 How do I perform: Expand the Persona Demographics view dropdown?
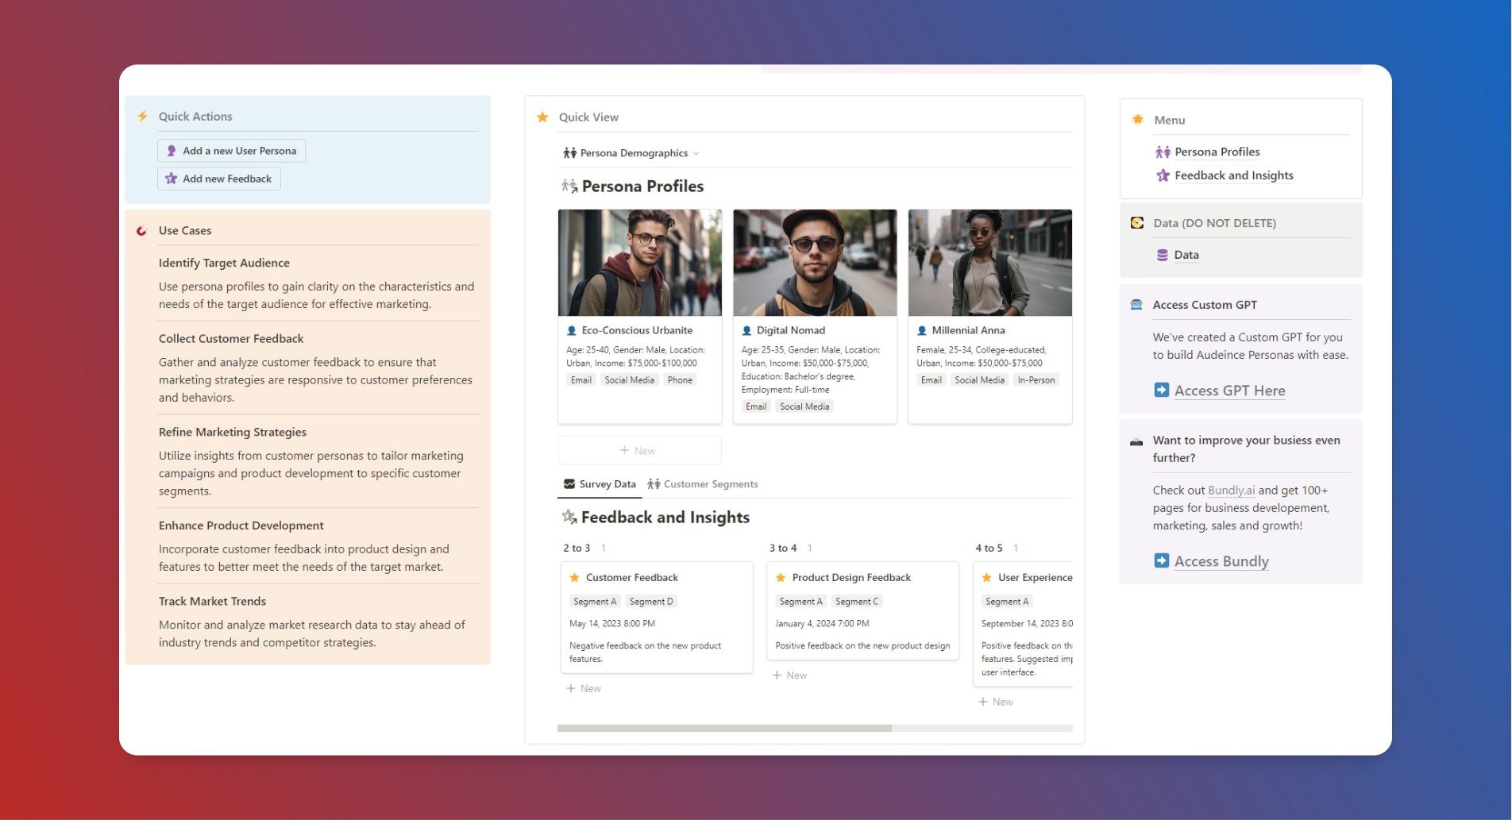tap(631, 153)
